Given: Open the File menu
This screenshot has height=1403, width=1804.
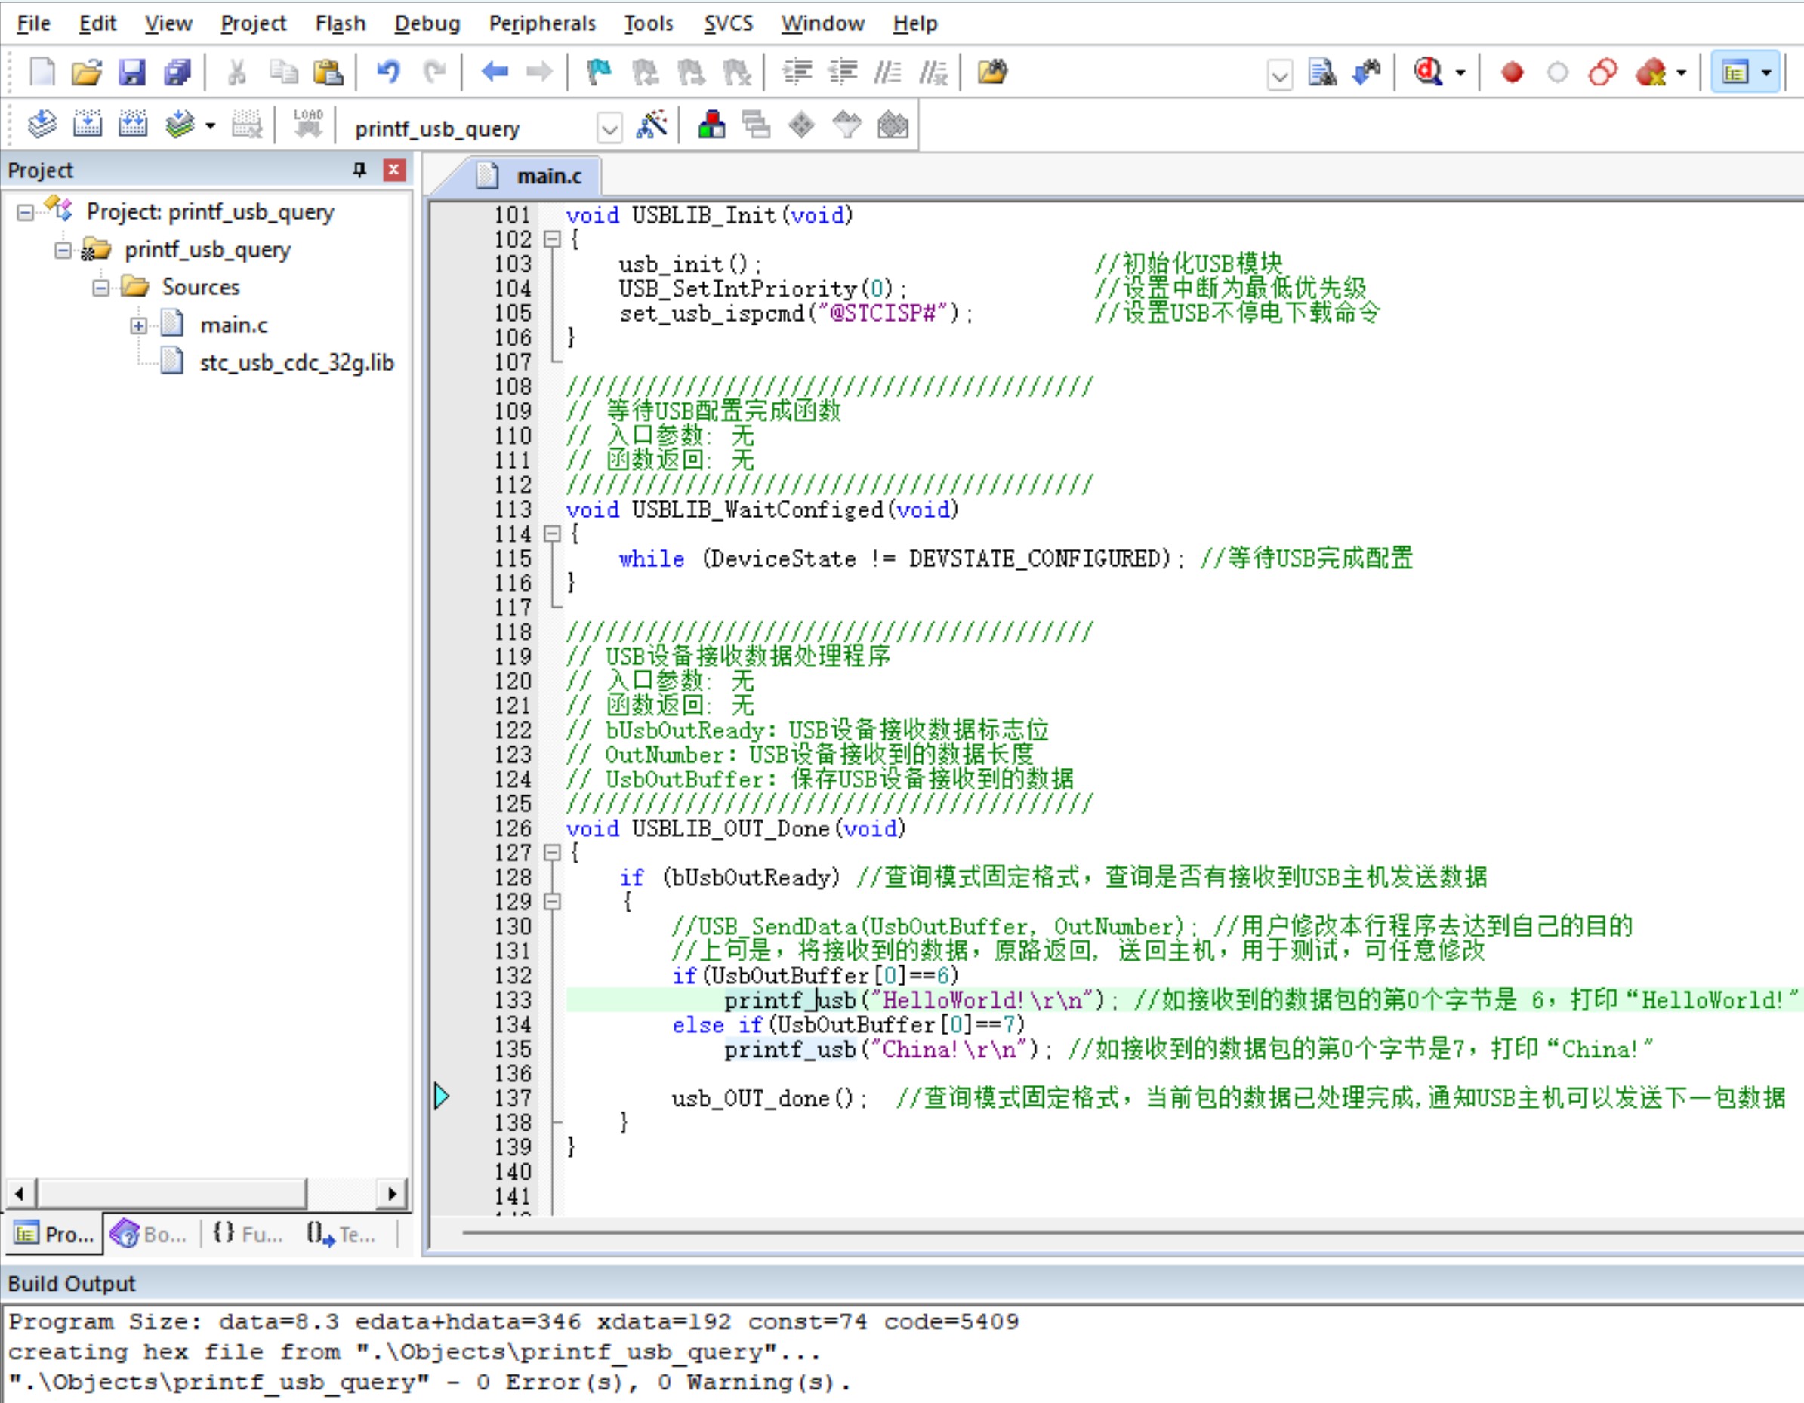Looking at the screenshot, I should click(x=33, y=23).
